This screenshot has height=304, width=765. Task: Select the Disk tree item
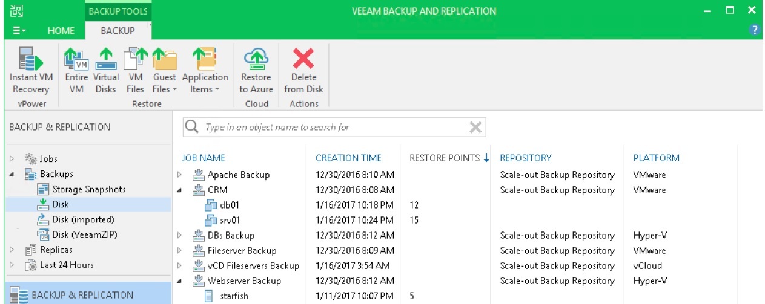[x=61, y=204]
